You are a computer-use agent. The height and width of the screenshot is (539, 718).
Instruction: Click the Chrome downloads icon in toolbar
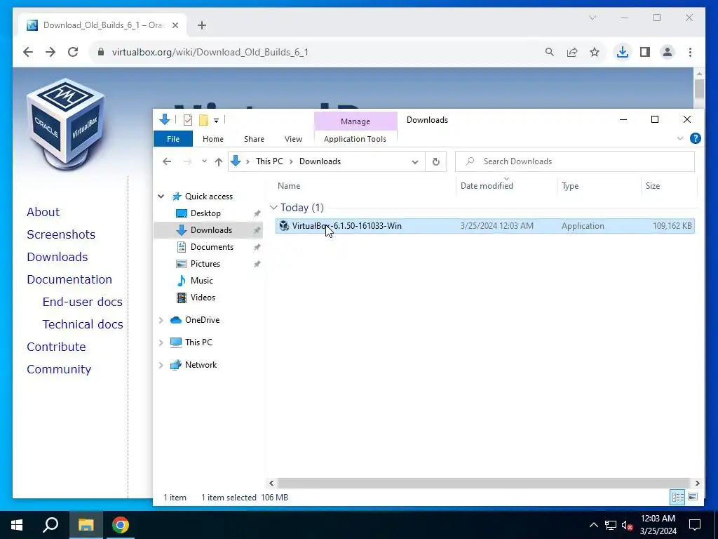point(623,52)
